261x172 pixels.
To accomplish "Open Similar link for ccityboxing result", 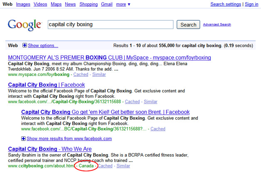I will tap(123, 166).
